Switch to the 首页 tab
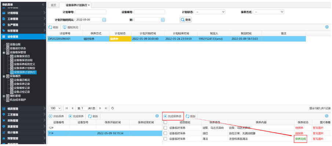 click(x=54, y=5)
